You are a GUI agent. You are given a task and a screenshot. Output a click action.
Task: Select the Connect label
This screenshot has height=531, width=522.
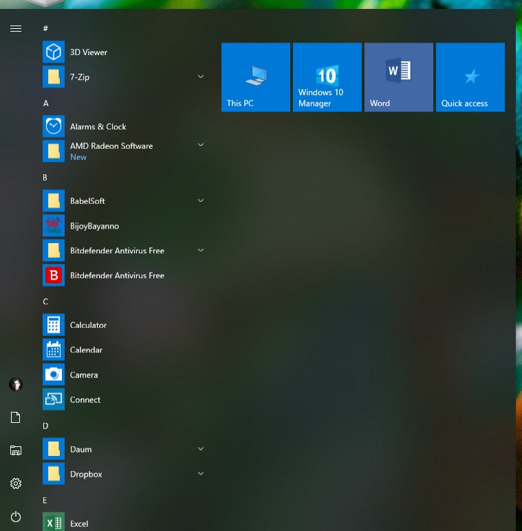85,399
